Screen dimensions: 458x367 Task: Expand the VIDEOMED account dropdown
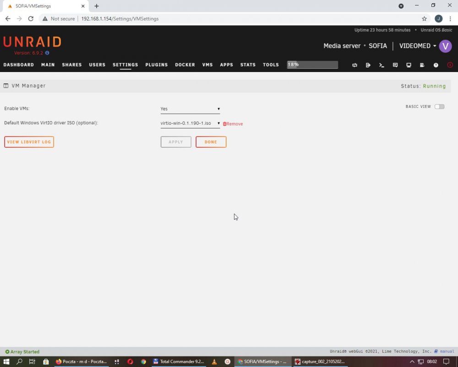[418, 46]
